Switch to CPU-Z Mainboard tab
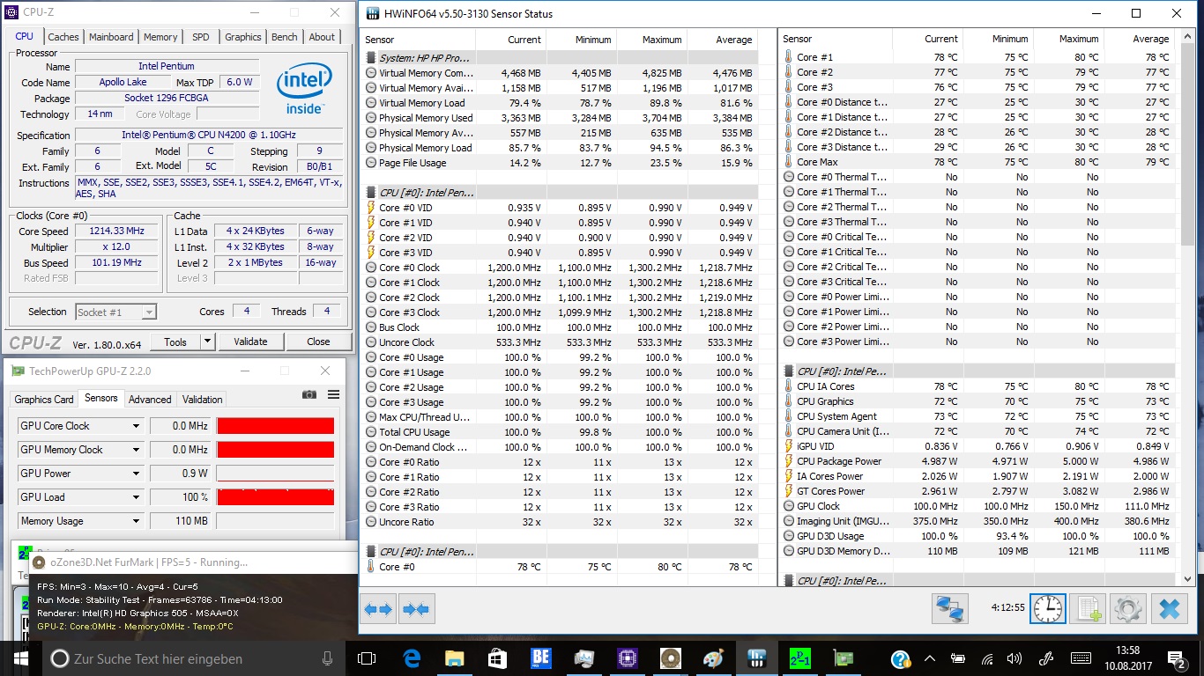The height and width of the screenshot is (676, 1204). (x=111, y=37)
